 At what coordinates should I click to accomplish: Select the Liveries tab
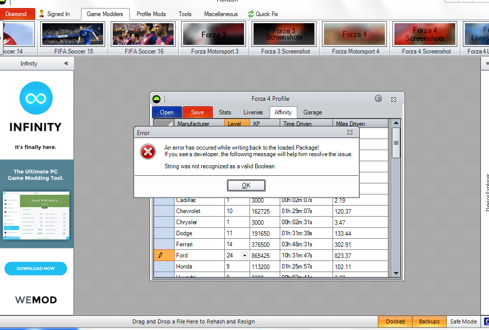tap(253, 112)
